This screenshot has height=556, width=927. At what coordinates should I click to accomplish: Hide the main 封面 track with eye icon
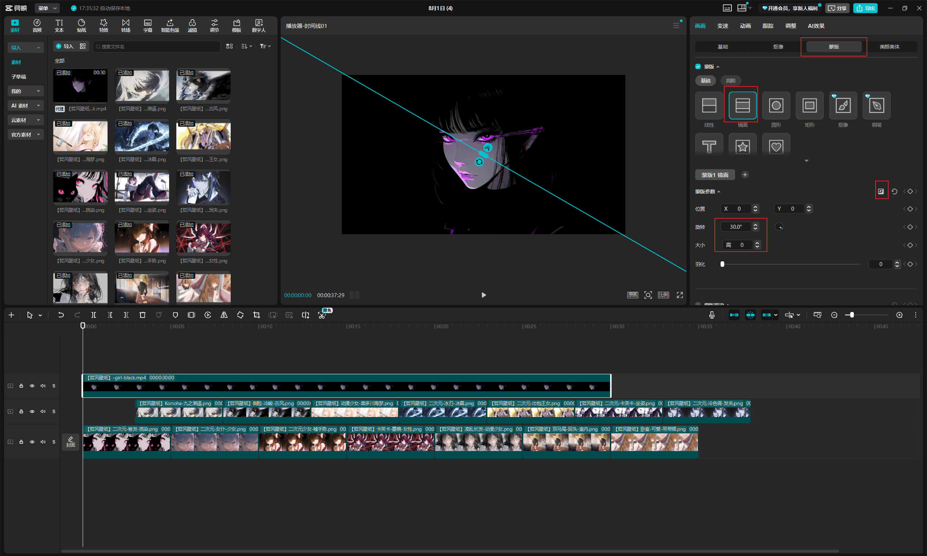[x=32, y=442]
